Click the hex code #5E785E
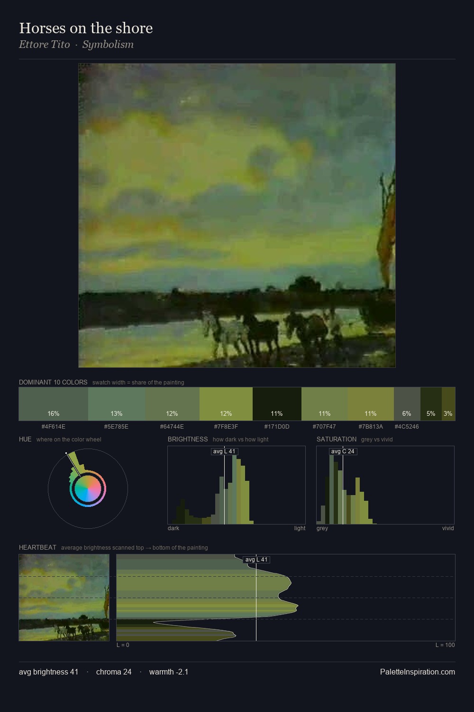The width and height of the screenshot is (474, 712). tap(116, 426)
